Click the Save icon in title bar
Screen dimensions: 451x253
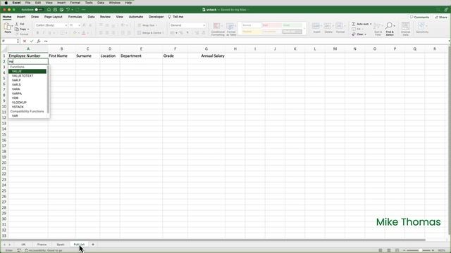[x=55, y=10]
